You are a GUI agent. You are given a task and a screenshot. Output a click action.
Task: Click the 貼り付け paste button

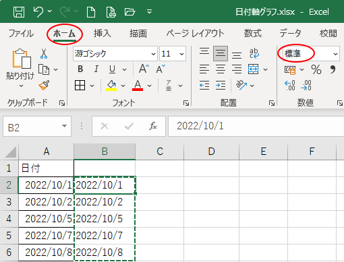click(20, 64)
